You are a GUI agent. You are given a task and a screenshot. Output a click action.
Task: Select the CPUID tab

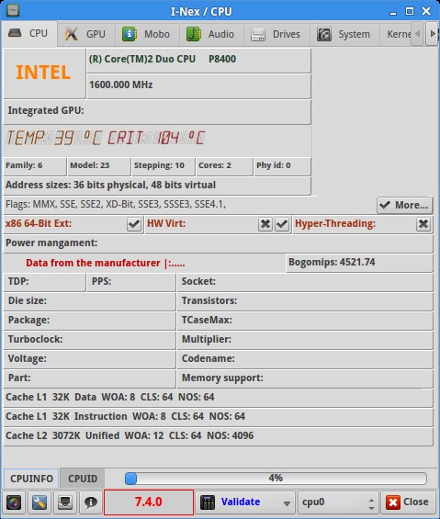coord(83,479)
